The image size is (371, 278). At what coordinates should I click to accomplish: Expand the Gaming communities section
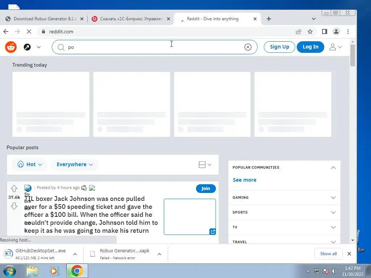(x=284, y=197)
